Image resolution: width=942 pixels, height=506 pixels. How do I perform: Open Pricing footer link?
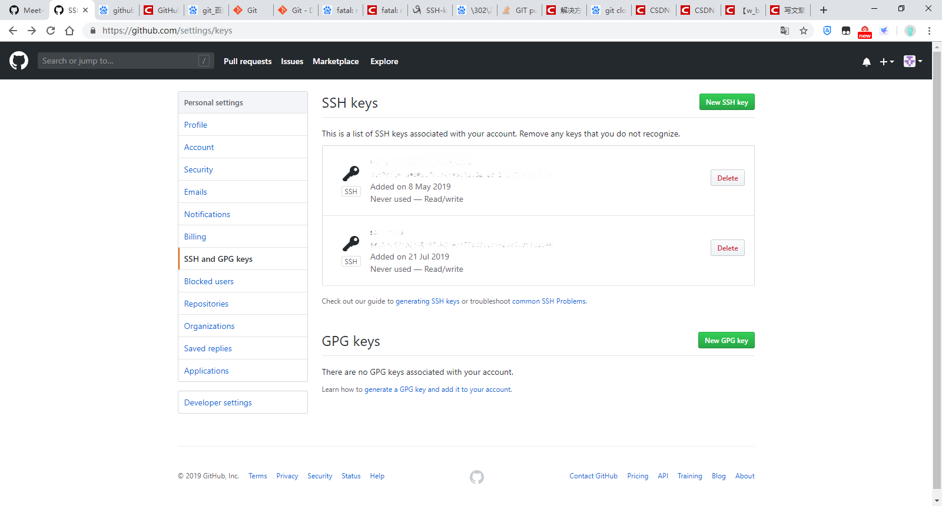coord(638,476)
